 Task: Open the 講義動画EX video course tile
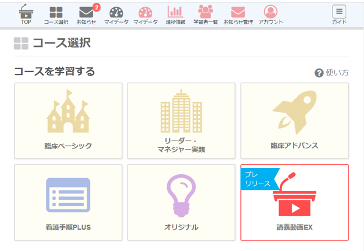295,202
